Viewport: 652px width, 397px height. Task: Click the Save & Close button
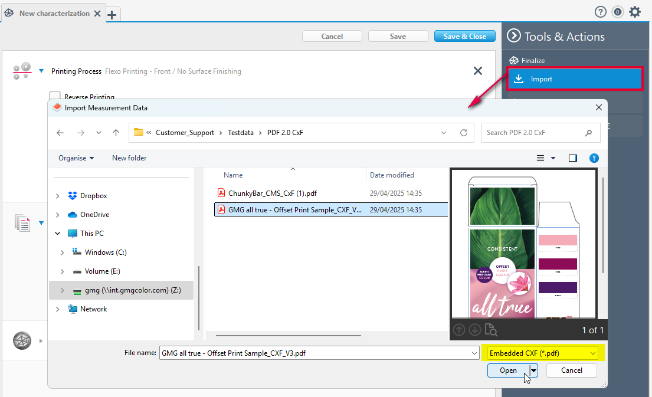click(464, 36)
